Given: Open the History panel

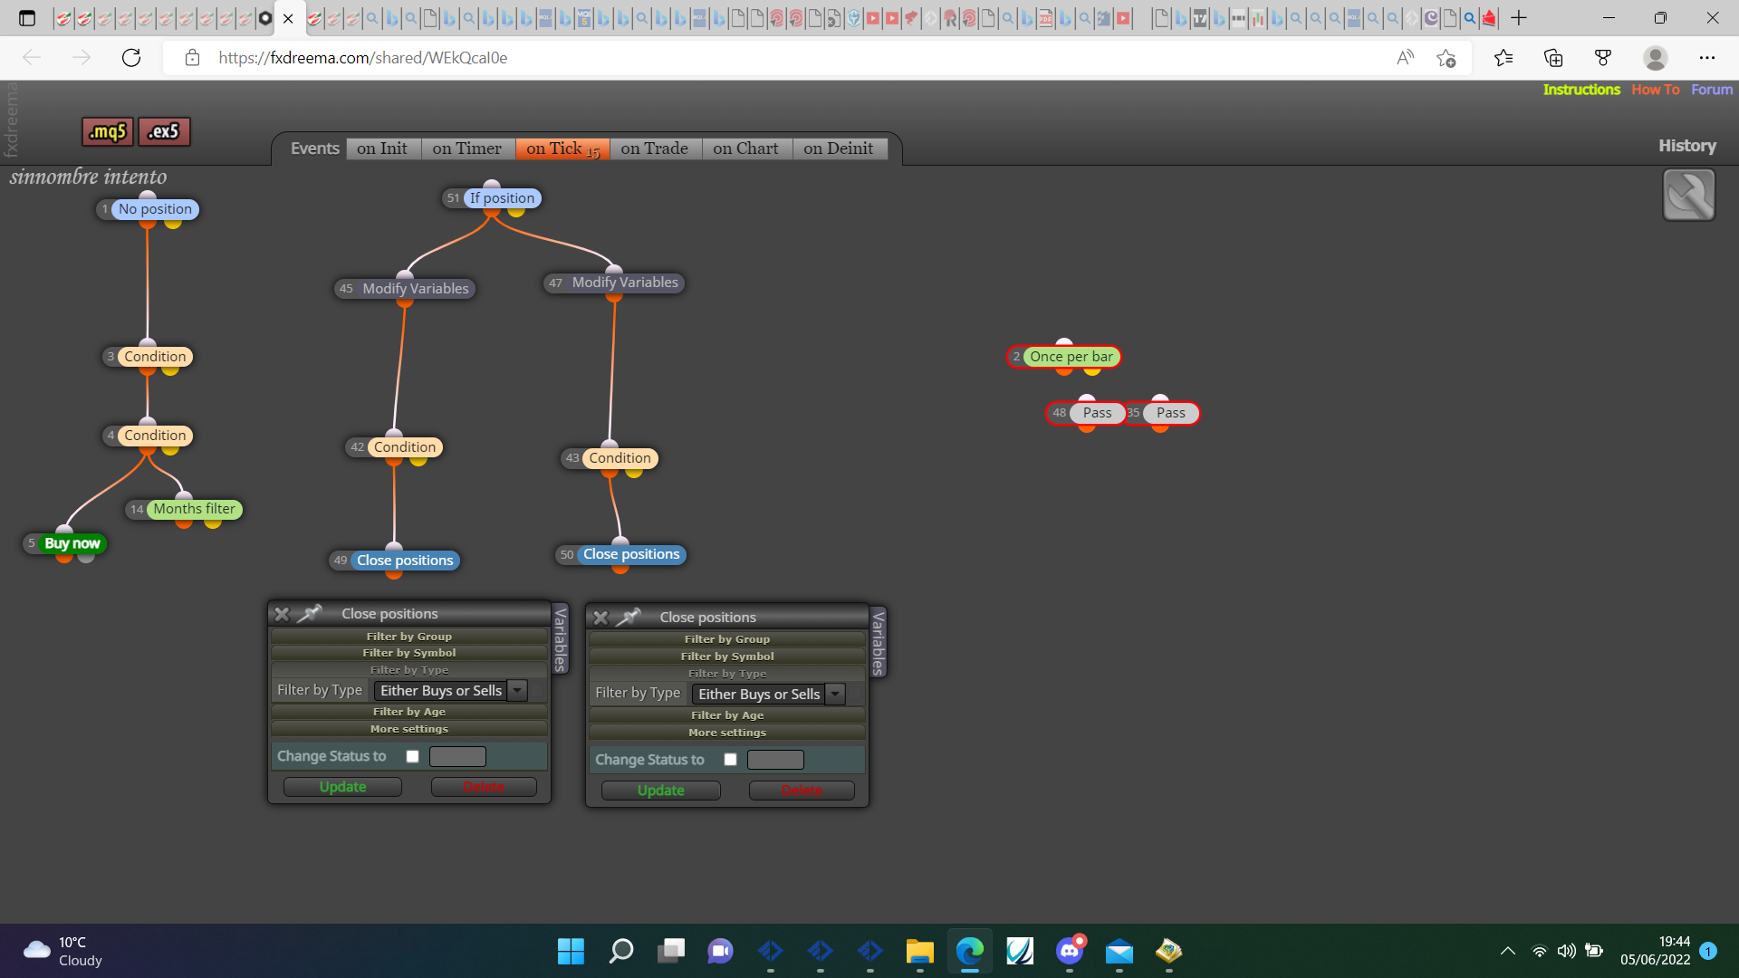Looking at the screenshot, I should 1687,146.
